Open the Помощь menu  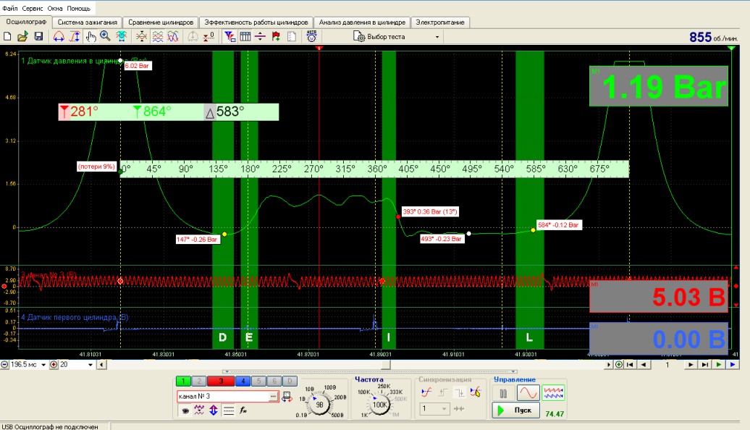pyautogui.click(x=78, y=8)
